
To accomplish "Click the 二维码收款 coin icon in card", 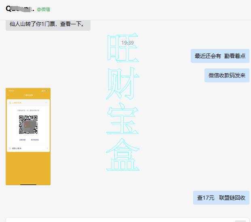I will (10, 102).
